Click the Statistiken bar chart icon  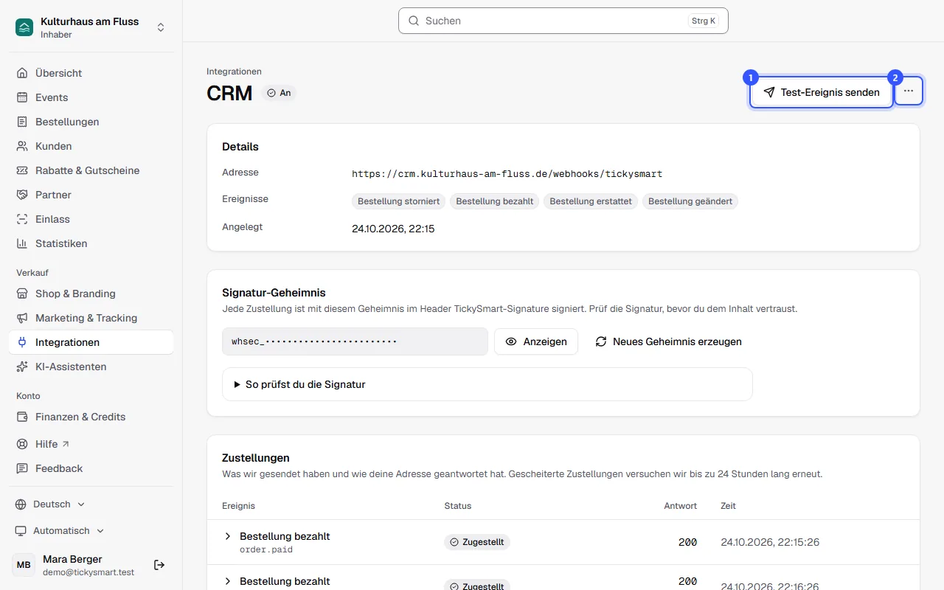pyautogui.click(x=22, y=243)
